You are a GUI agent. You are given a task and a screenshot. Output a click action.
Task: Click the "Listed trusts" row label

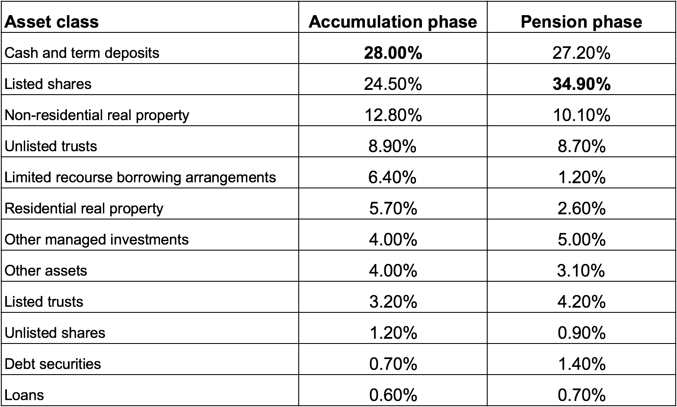click(x=44, y=302)
